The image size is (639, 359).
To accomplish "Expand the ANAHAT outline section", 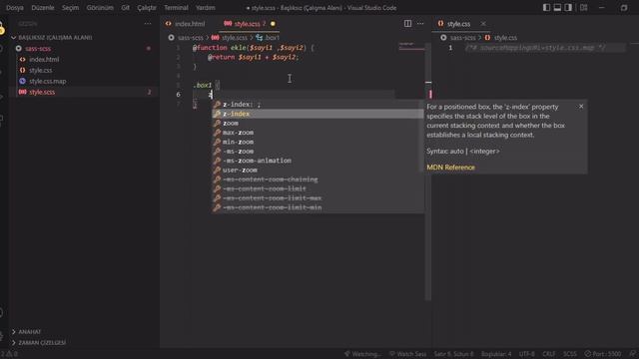I will coord(29,332).
